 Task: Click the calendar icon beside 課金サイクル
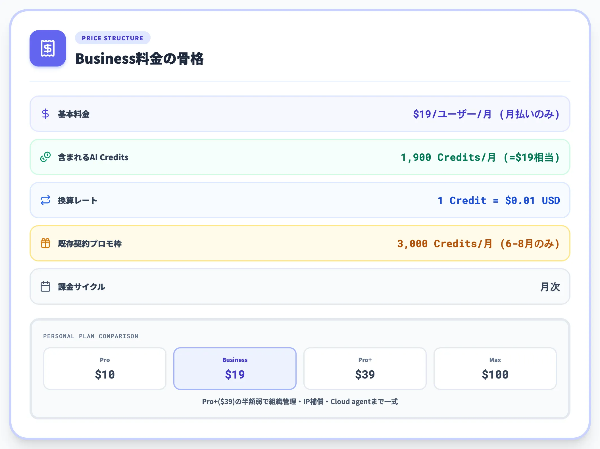point(45,287)
